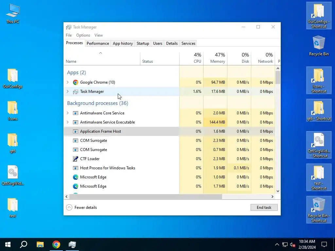Viewport: 335px width, 251px height.
Task: Sort by the Memory column header
Action: 215,58
